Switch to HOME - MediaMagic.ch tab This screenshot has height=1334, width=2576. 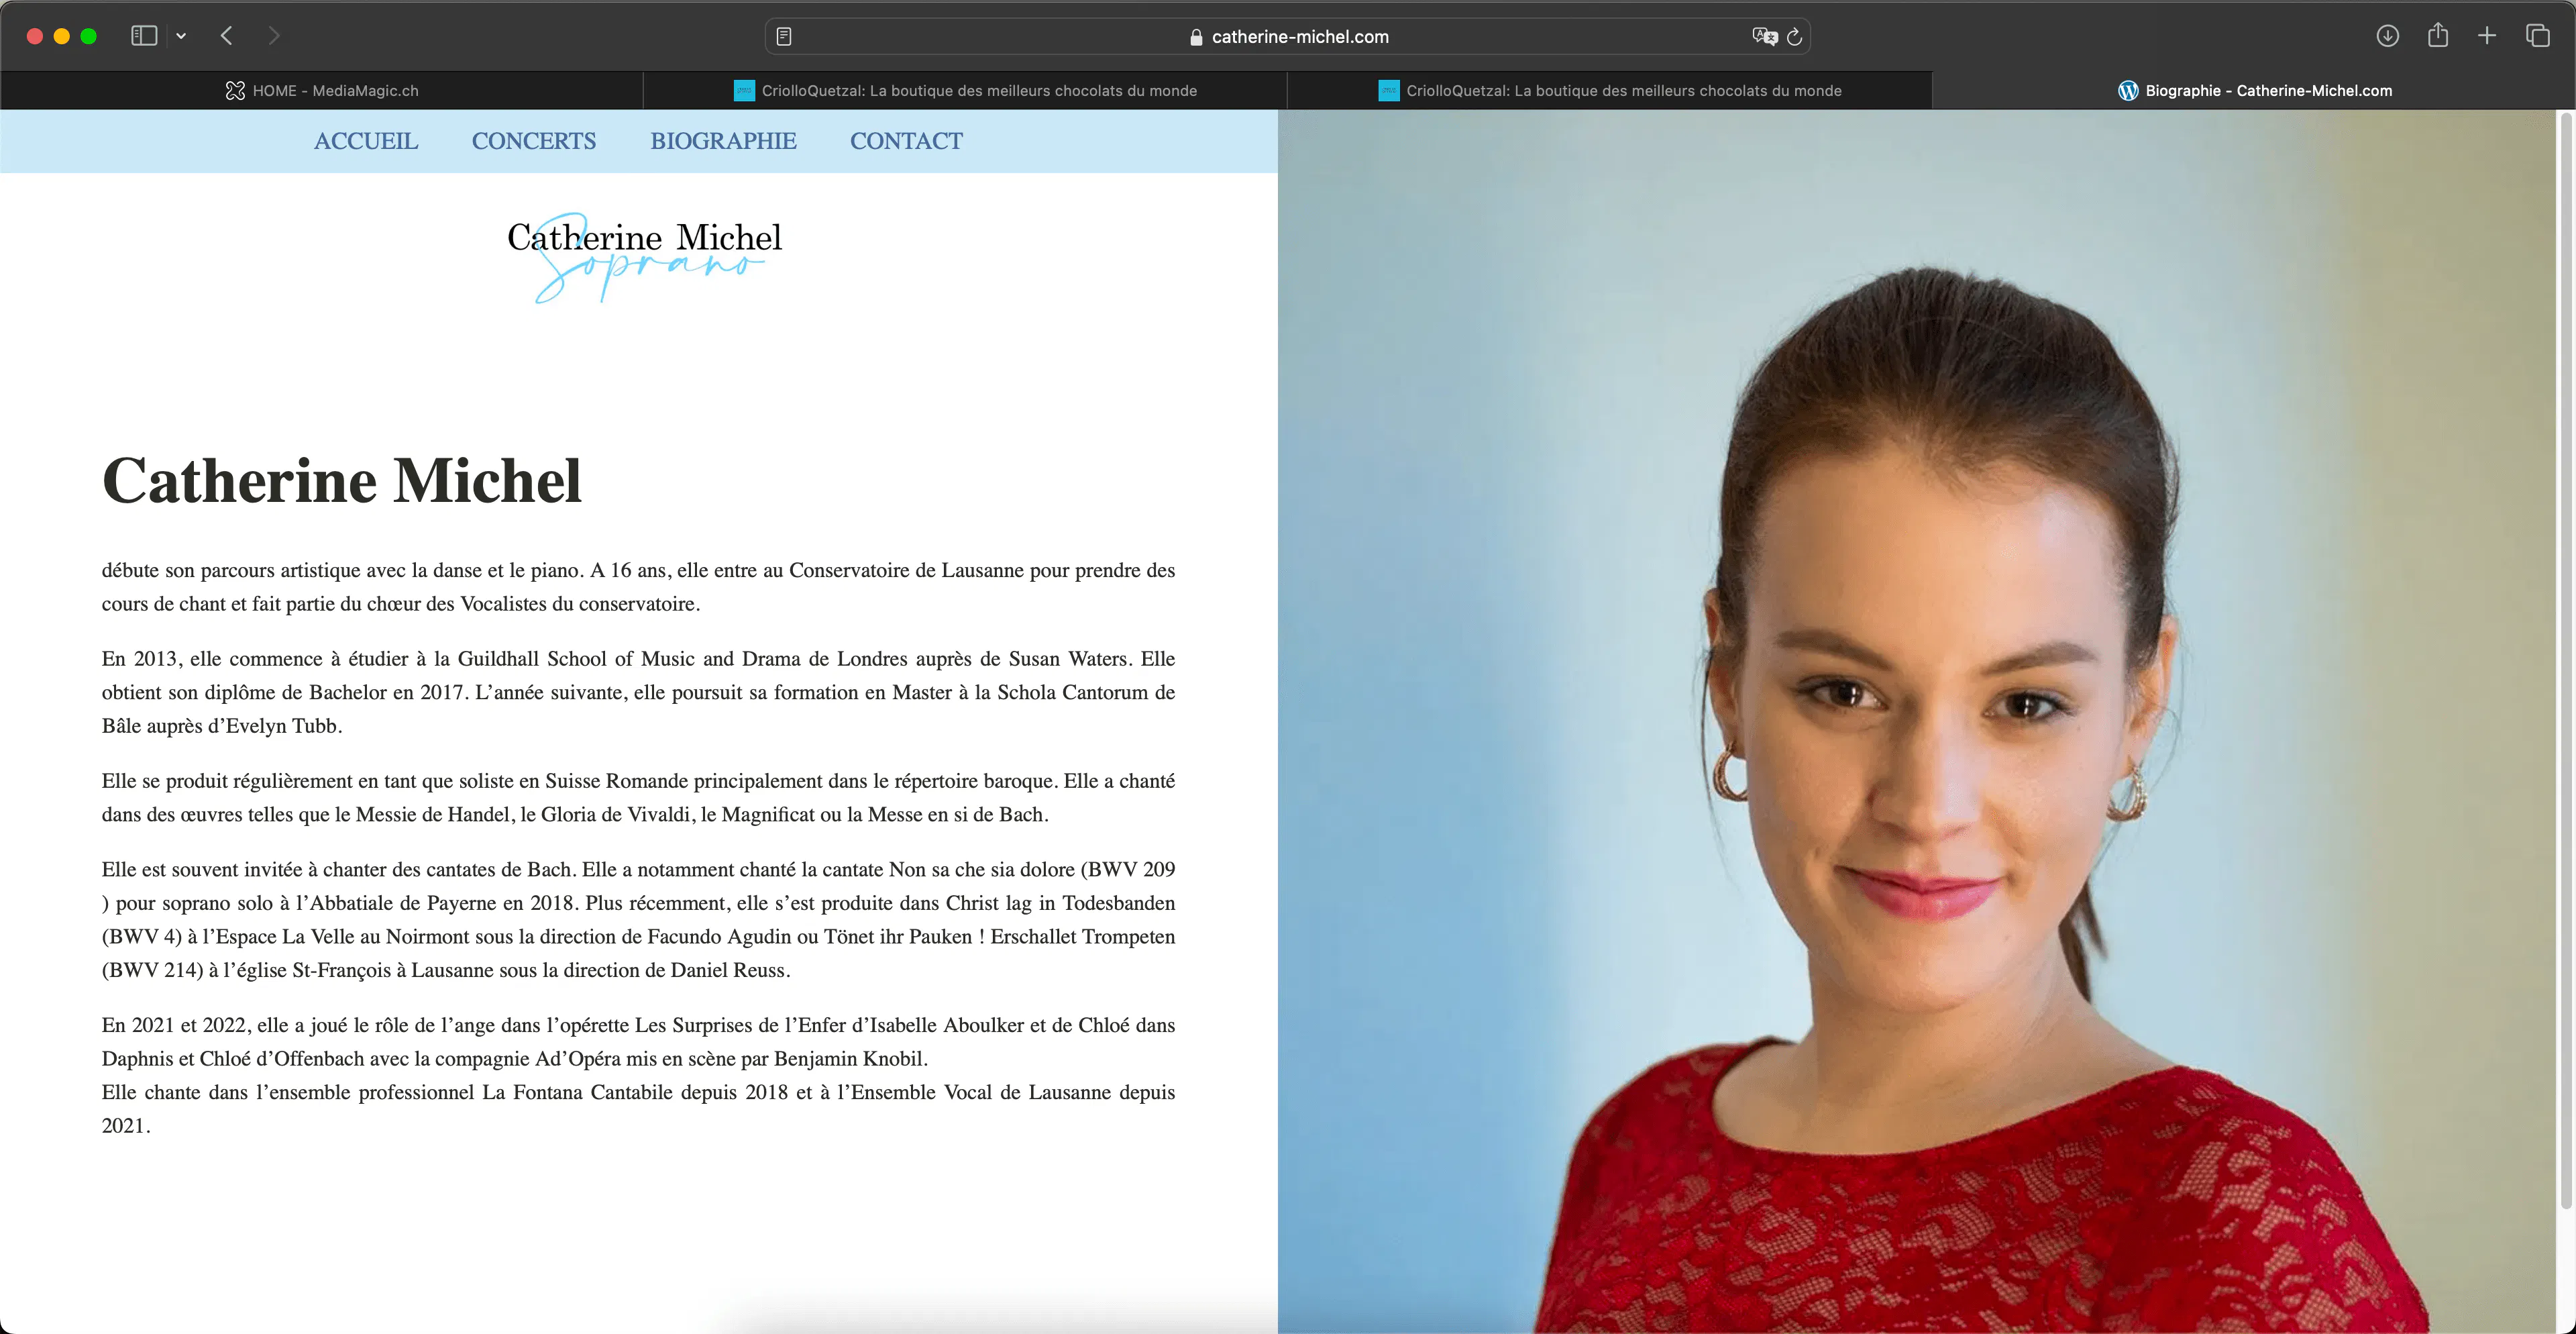coord(322,90)
